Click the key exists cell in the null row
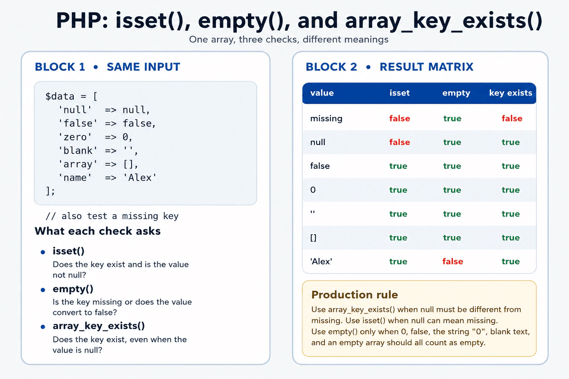Image resolution: width=569 pixels, height=379 pixels. point(511,142)
